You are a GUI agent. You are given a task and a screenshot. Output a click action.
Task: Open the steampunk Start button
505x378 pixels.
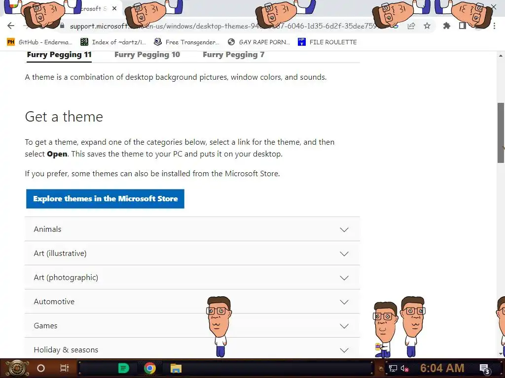[17, 368]
